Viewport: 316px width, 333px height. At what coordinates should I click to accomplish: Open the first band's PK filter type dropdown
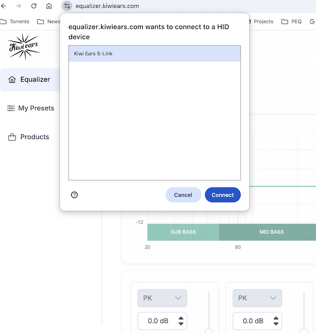pos(162,298)
